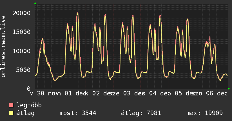Viewport: 232px width, 121px height.
Task: Click the '30 nov' x-axis date label
Action: click(x=48, y=93)
